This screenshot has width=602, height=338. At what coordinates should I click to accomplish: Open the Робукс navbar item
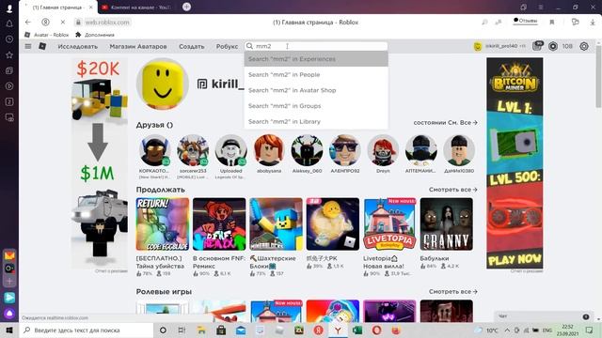(x=227, y=46)
